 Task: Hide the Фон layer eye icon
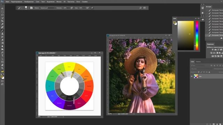click(192, 76)
